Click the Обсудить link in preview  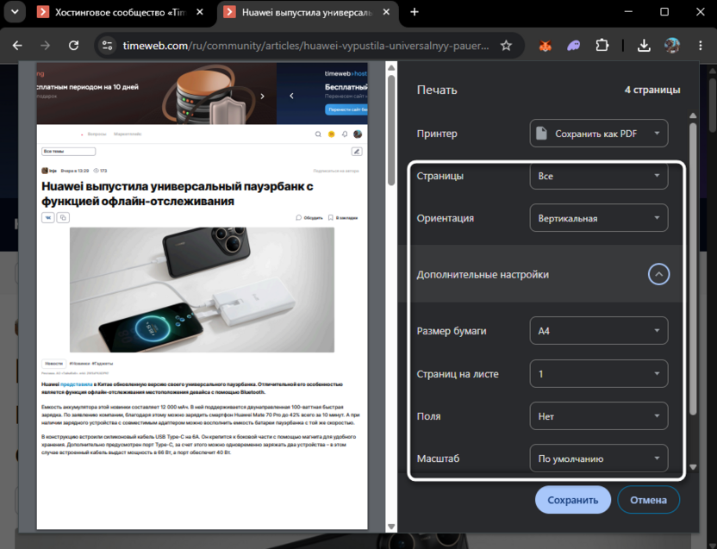click(x=309, y=218)
